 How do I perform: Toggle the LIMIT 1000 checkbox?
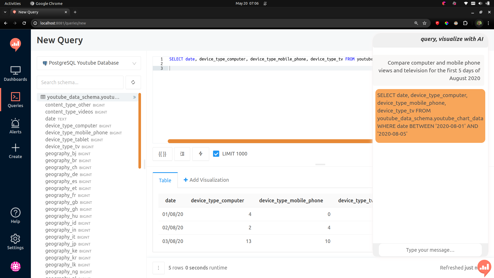tap(216, 154)
